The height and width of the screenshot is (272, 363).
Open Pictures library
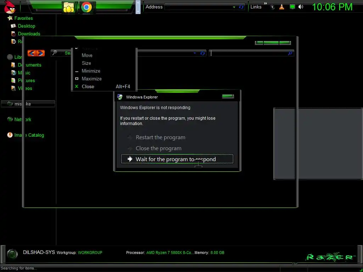coord(26,80)
